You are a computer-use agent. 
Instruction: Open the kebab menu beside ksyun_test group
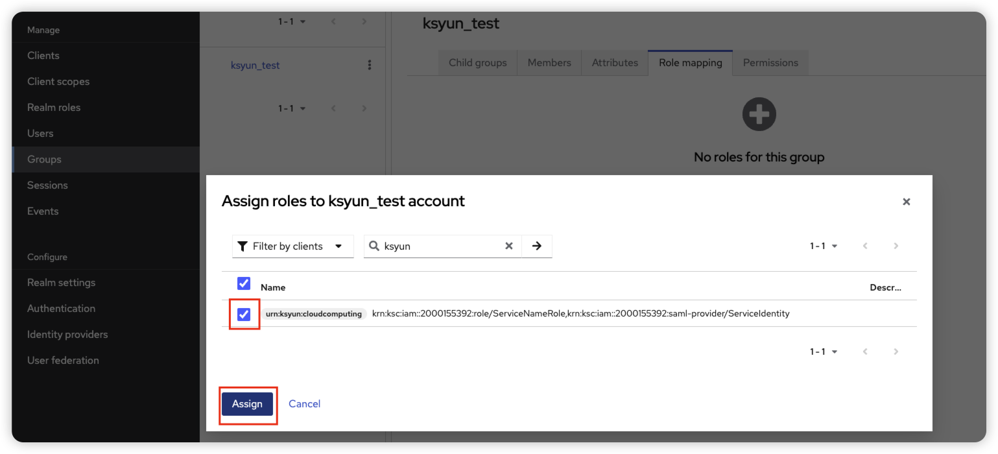click(370, 65)
